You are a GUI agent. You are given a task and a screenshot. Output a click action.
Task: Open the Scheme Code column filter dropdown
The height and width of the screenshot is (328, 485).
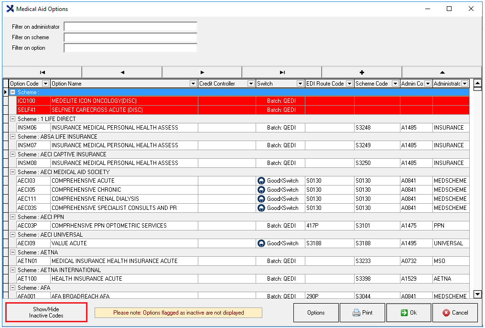[395, 84]
